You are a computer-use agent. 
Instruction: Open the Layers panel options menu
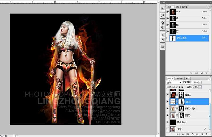tap(209, 79)
